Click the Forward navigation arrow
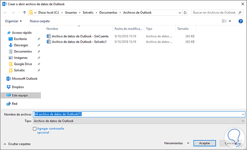 [13, 13]
